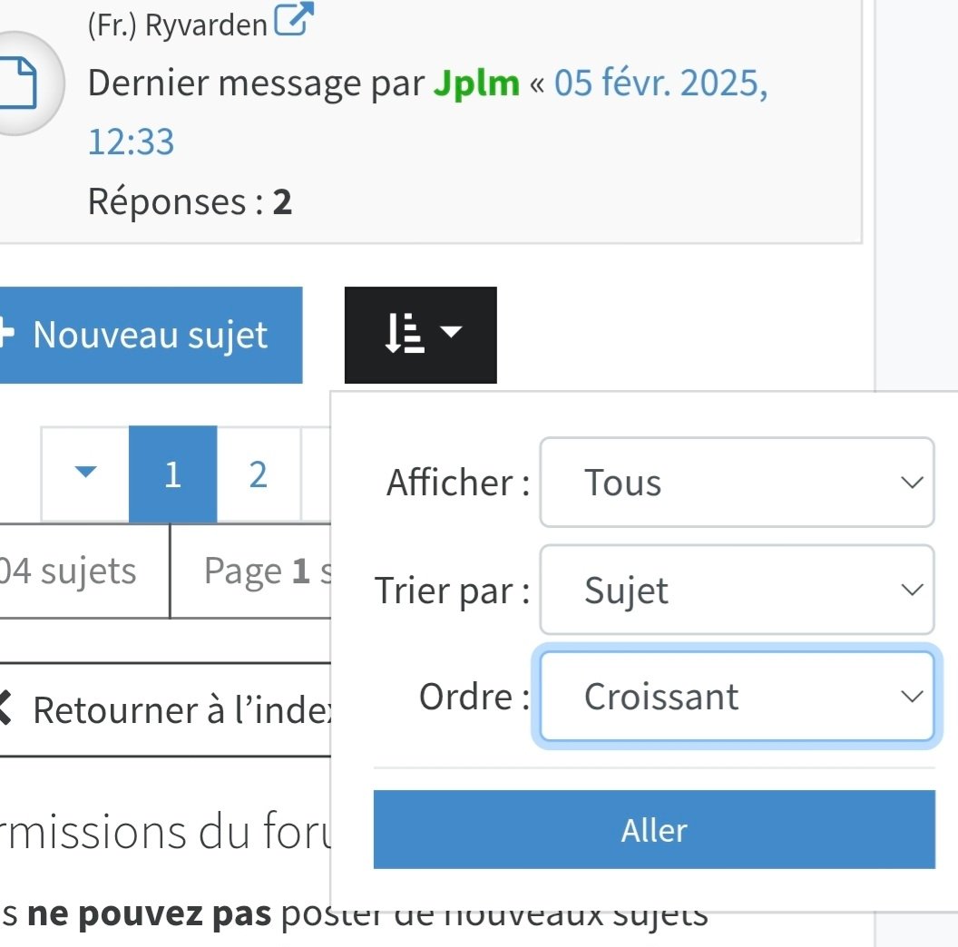This screenshot has height=947, width=958.
Task: Click the chevron icon before Retourner à l'index
Action: coord(5,708)
